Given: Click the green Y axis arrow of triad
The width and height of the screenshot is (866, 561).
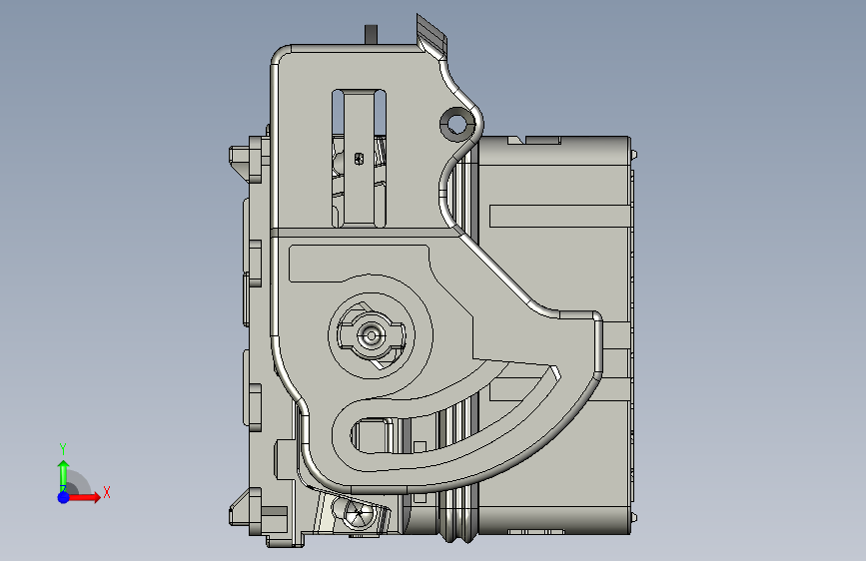Looking at the screenshot, I should 64,475.
